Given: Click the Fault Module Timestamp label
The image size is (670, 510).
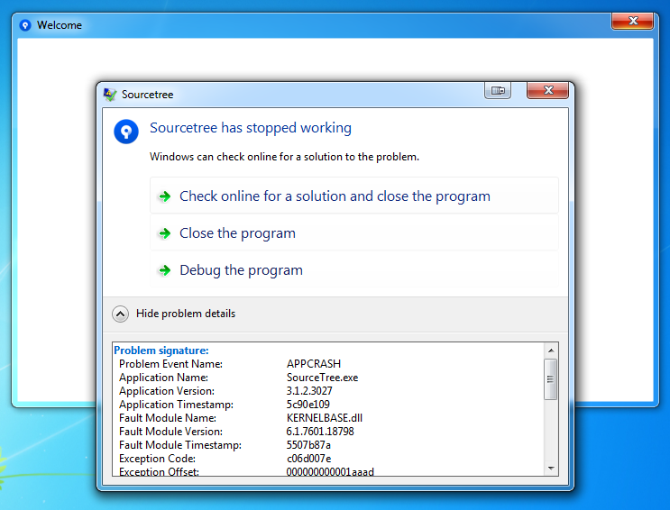Looking at the screenshot, I should click(x=180, y=445).
